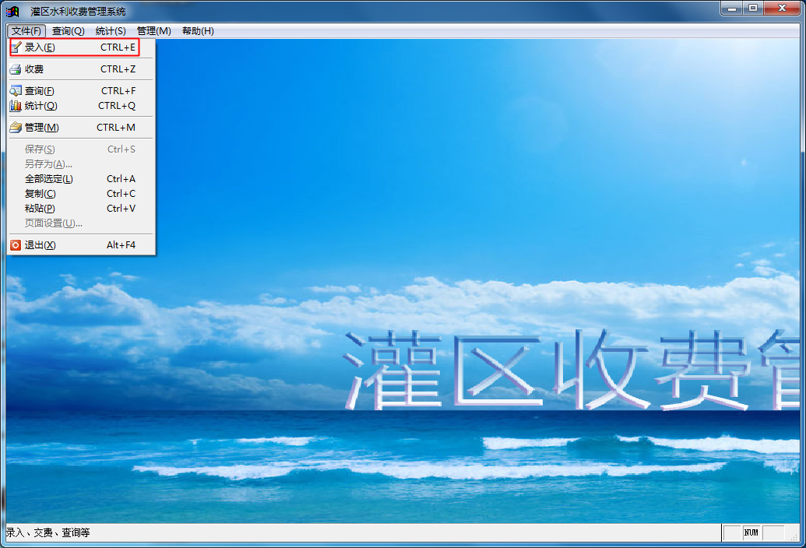Click the NUM indicator in the status bar
The height and width of the screenshot is (548, 806).
pos(751,532)
